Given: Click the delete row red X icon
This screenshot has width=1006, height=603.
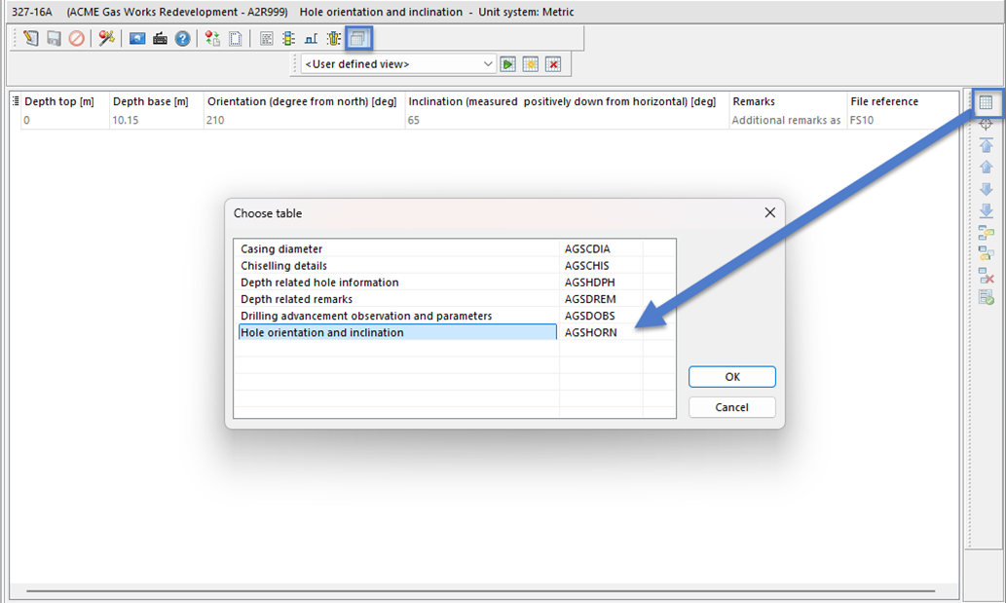Looking at the screenshot, I should (986, 276).
